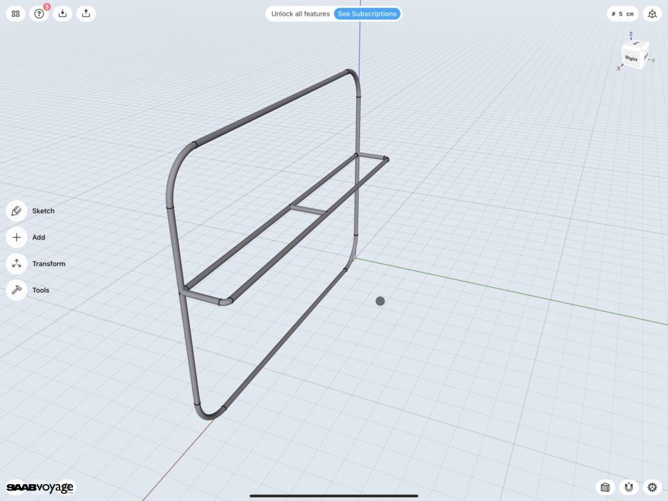
Task: Select the Sketch pen icon
Action: tap(16, 211)
